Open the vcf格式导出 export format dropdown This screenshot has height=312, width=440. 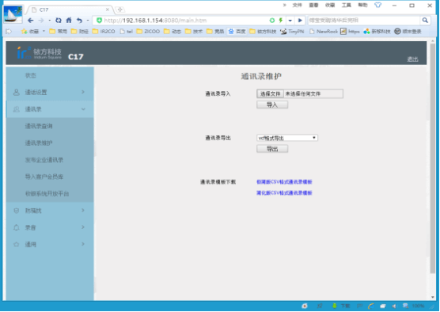[x=287, y=138]
